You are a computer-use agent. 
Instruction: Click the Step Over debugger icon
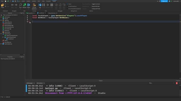tap(60, 5)
